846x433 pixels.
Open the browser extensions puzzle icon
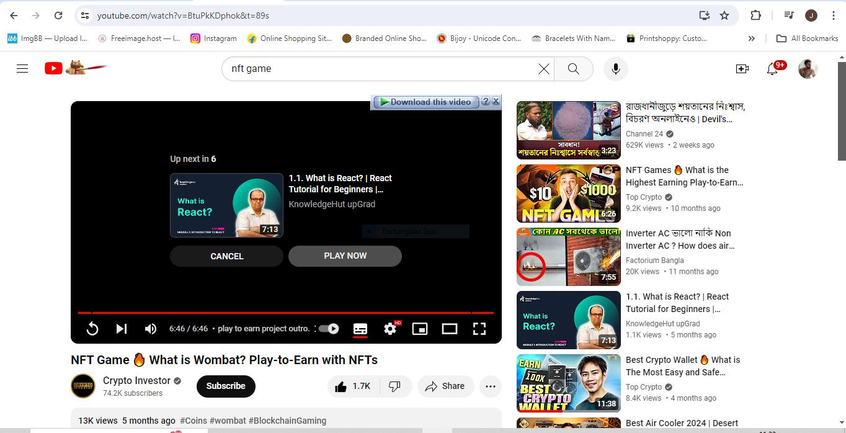755,16
